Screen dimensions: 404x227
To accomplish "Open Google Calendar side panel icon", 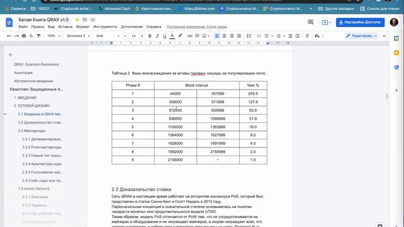I will (x=396, y=38).
